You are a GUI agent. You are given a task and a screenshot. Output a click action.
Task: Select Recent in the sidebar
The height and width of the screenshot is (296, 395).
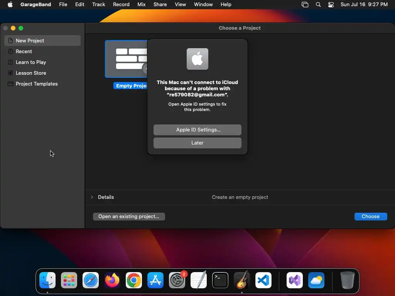click(x=42, y=51)
